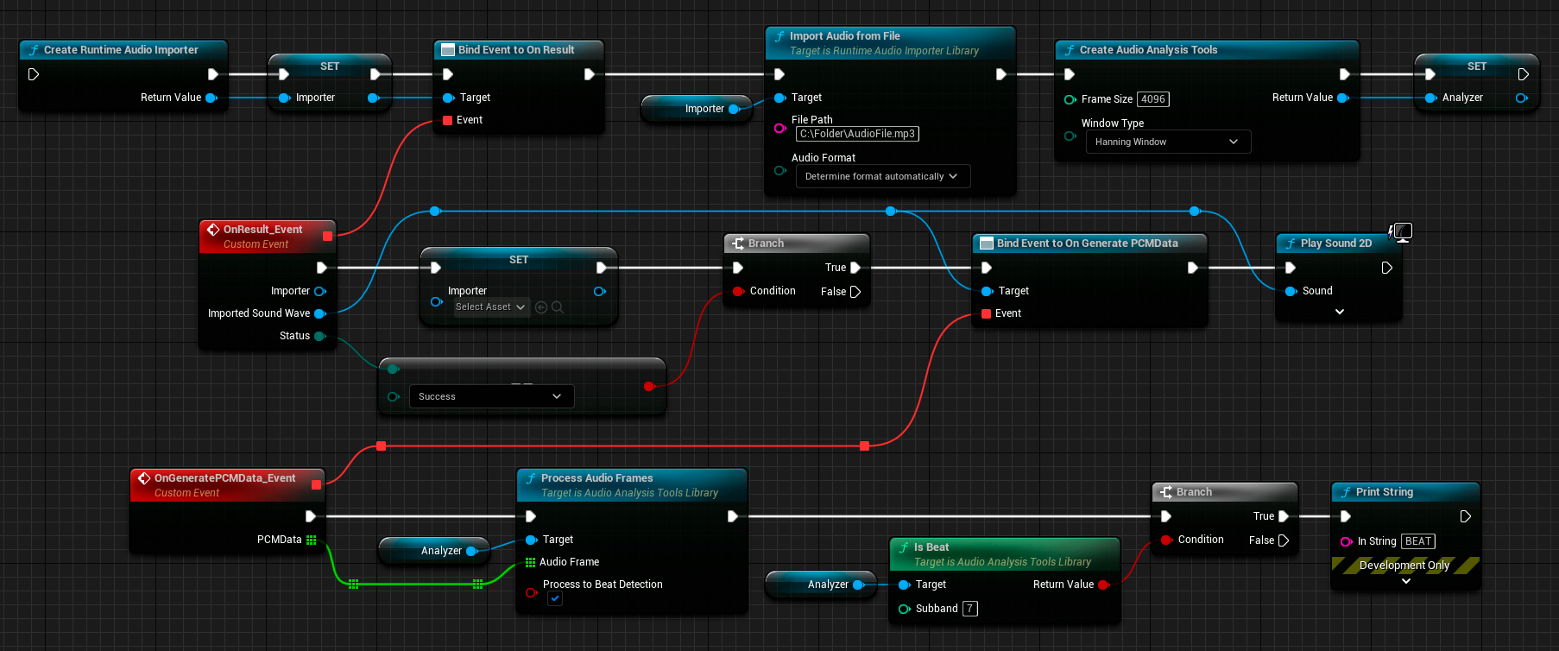1559x651 pixels.
Task: Click the Subband value field on Is Beat
Action: click(970, 609)
